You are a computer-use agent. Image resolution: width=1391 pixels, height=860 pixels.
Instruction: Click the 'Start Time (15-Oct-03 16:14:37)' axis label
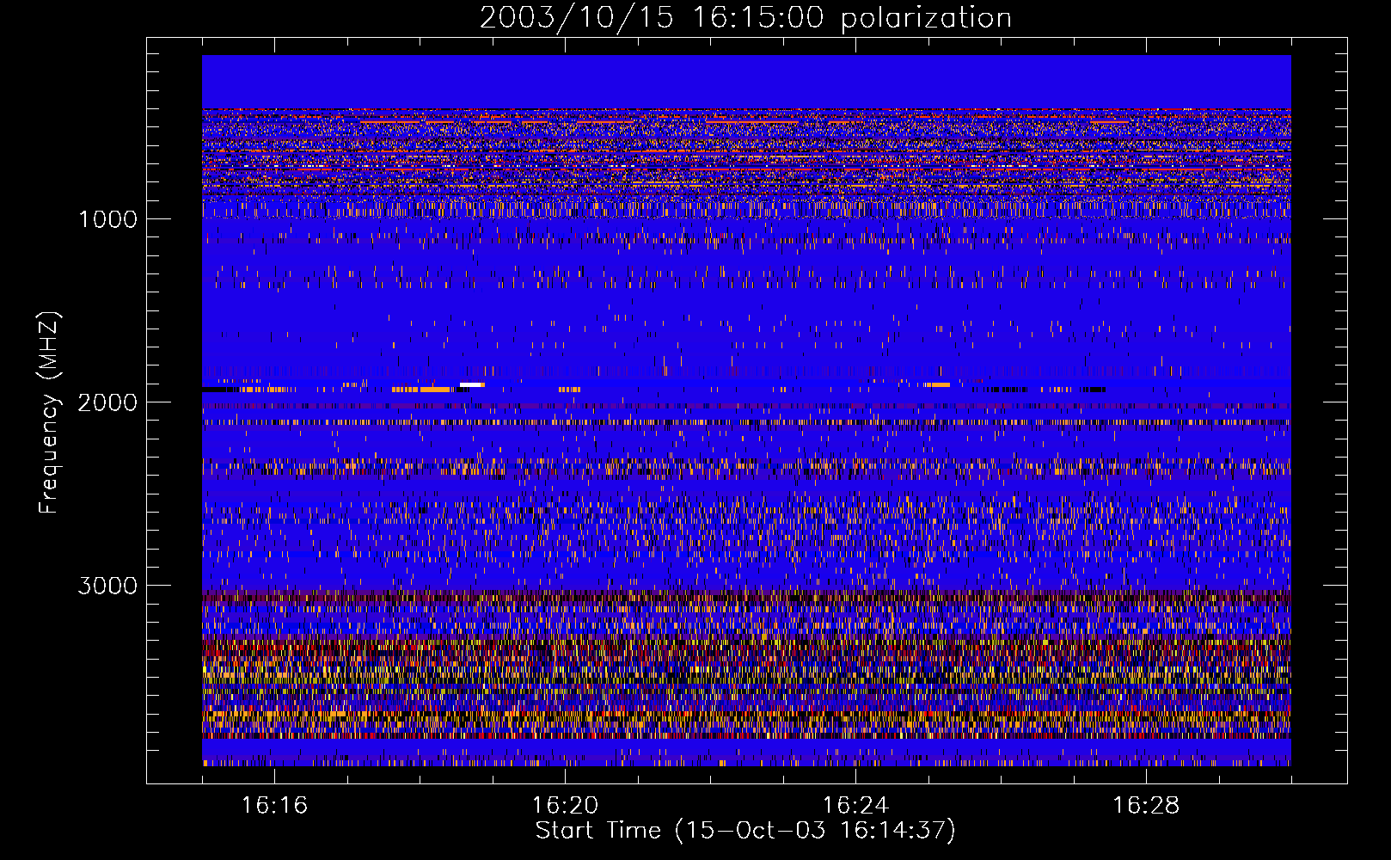tap(745, 831)
